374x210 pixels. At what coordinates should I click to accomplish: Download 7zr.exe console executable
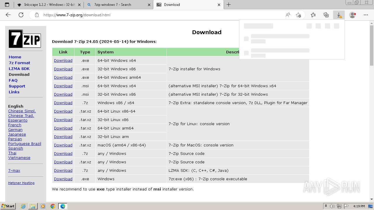tap(63, 179)
